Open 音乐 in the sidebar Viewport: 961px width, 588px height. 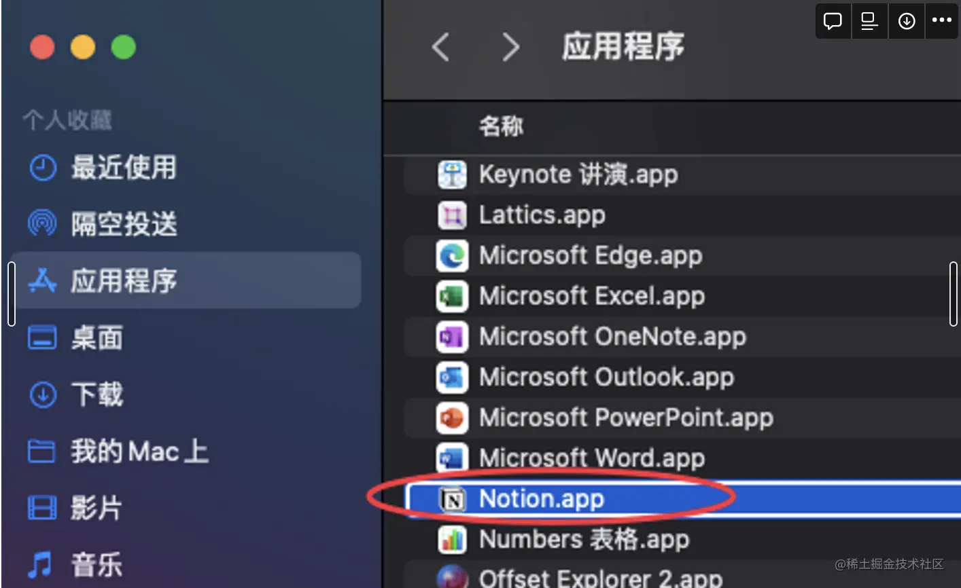[x=97, y=564]
